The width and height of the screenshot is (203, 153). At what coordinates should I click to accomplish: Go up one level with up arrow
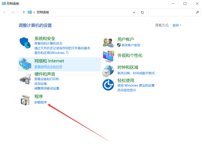click(x=23, y=12)
